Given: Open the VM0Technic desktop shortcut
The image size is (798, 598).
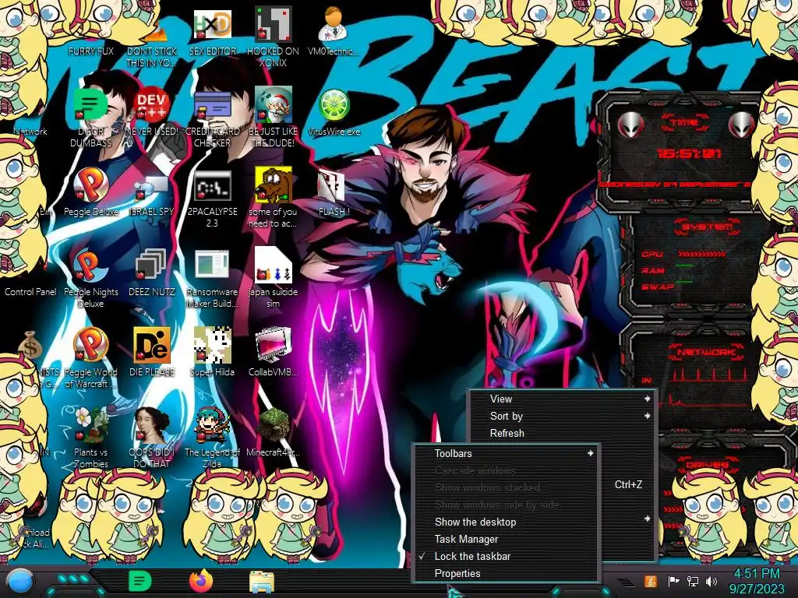Looking at the screenshot, I should pyautogui.click(x=334, y=31).
